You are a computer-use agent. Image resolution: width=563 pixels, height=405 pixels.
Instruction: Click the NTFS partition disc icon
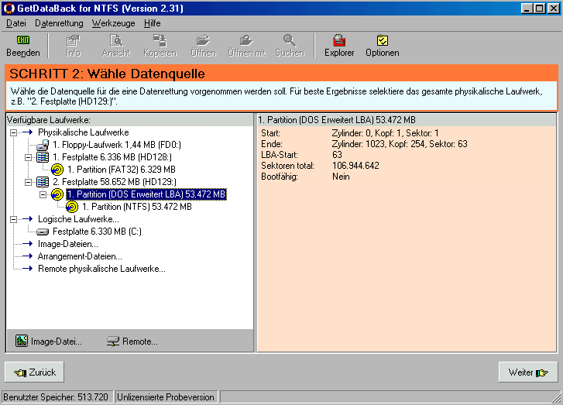point(72,207)
